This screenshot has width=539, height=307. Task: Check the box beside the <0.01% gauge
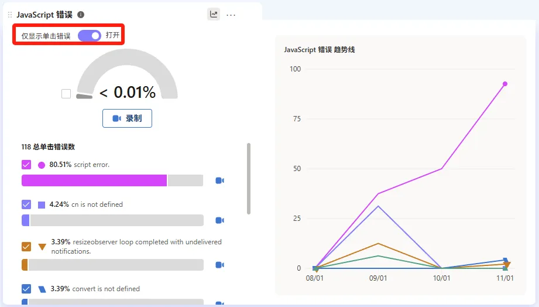(66, 94)
